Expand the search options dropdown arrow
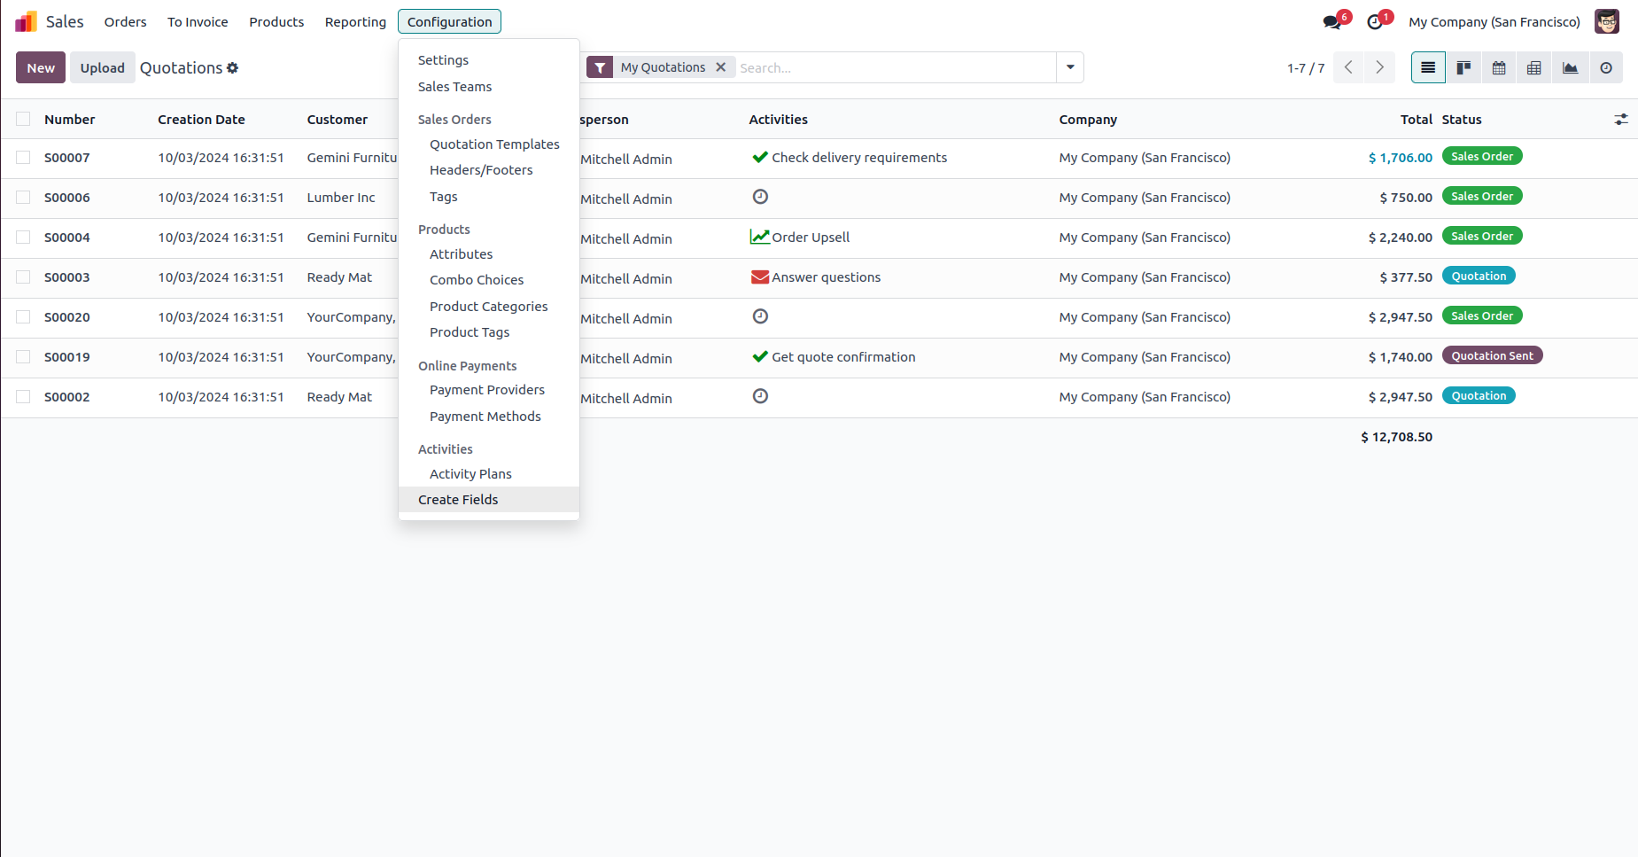This screenshot has height=857, width=1638. [1070, 67]
